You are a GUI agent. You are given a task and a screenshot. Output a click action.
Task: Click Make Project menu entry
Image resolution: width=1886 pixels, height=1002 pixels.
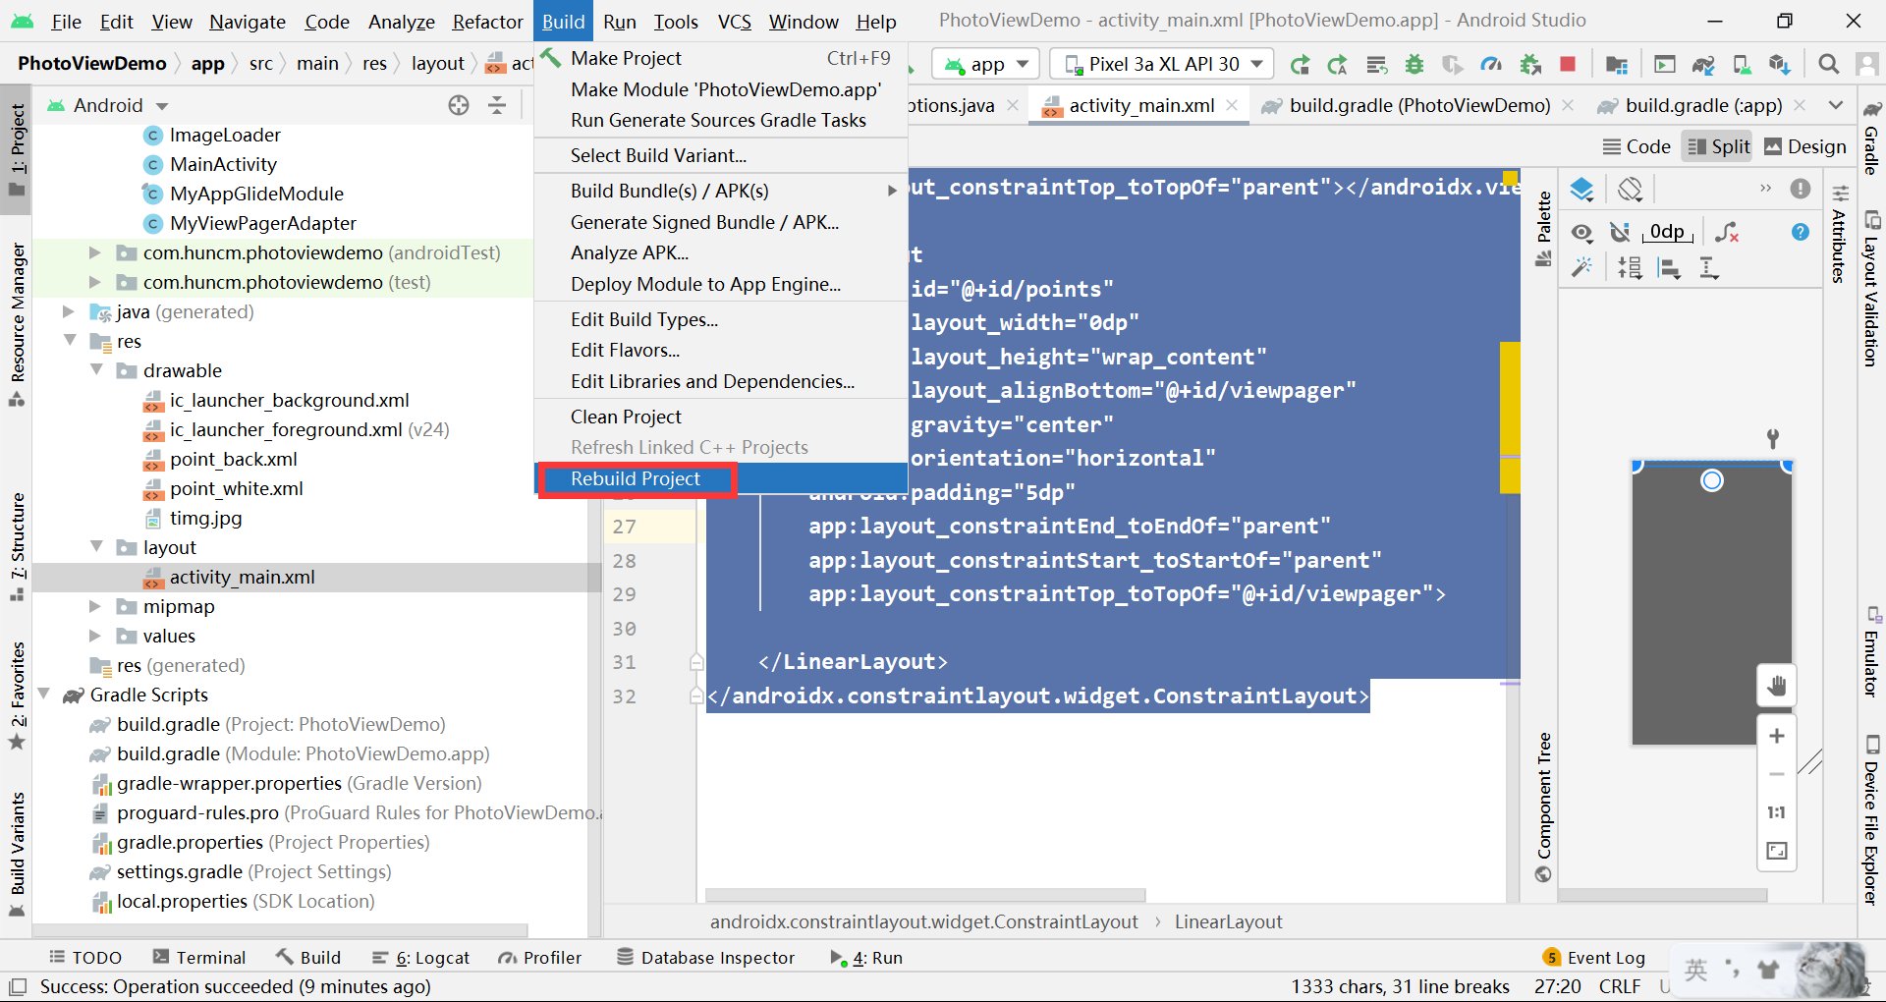(x=721, y=58)
